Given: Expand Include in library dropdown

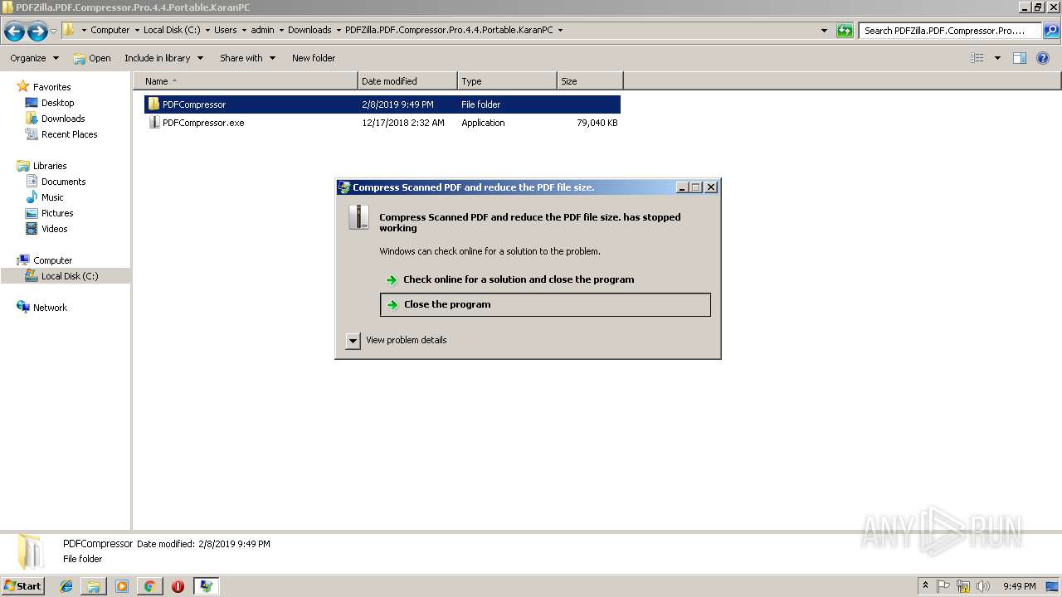Looking at the screenshot, I should point(163,58).
